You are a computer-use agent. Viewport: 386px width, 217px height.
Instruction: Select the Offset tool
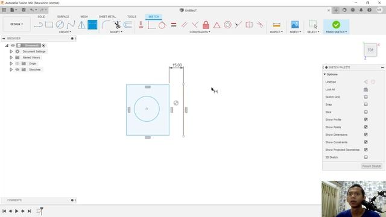[x=128, y=25]
